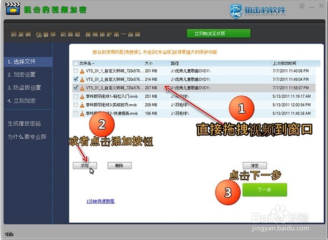Click date 5/13/2011 11:19:17 AM

coord(291,96)
